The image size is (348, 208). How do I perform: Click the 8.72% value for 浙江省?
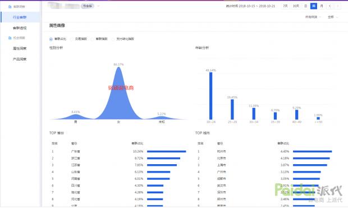[x=139, y=159]
